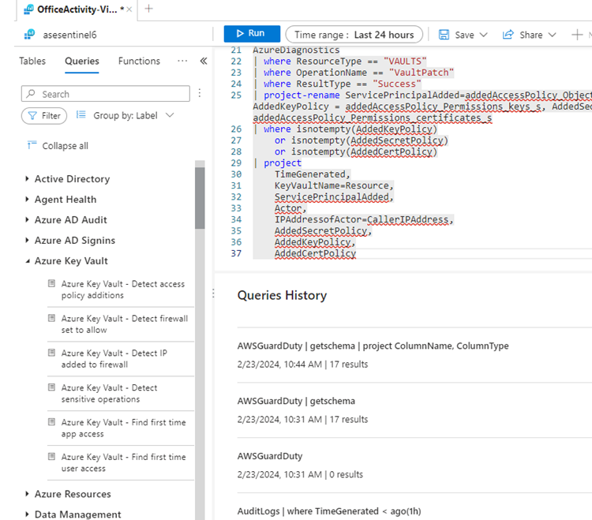
Task: Select the asesentinel6 workspace scope
Action: [x=69, y=35]
